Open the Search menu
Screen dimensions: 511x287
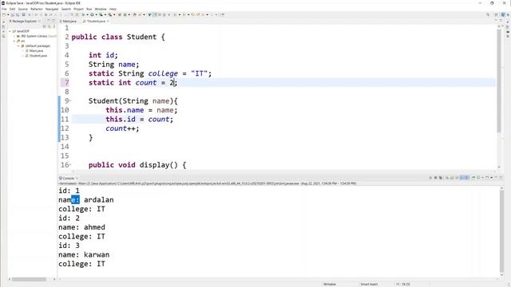66,9
